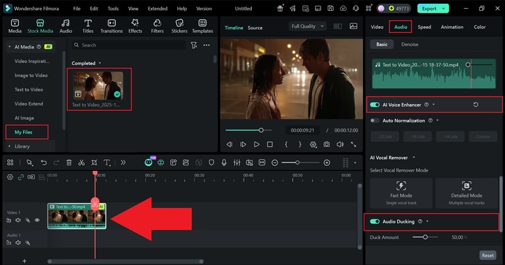Delete selected clip with trash icon
The image size is (505, 265).
pos(69,163)
